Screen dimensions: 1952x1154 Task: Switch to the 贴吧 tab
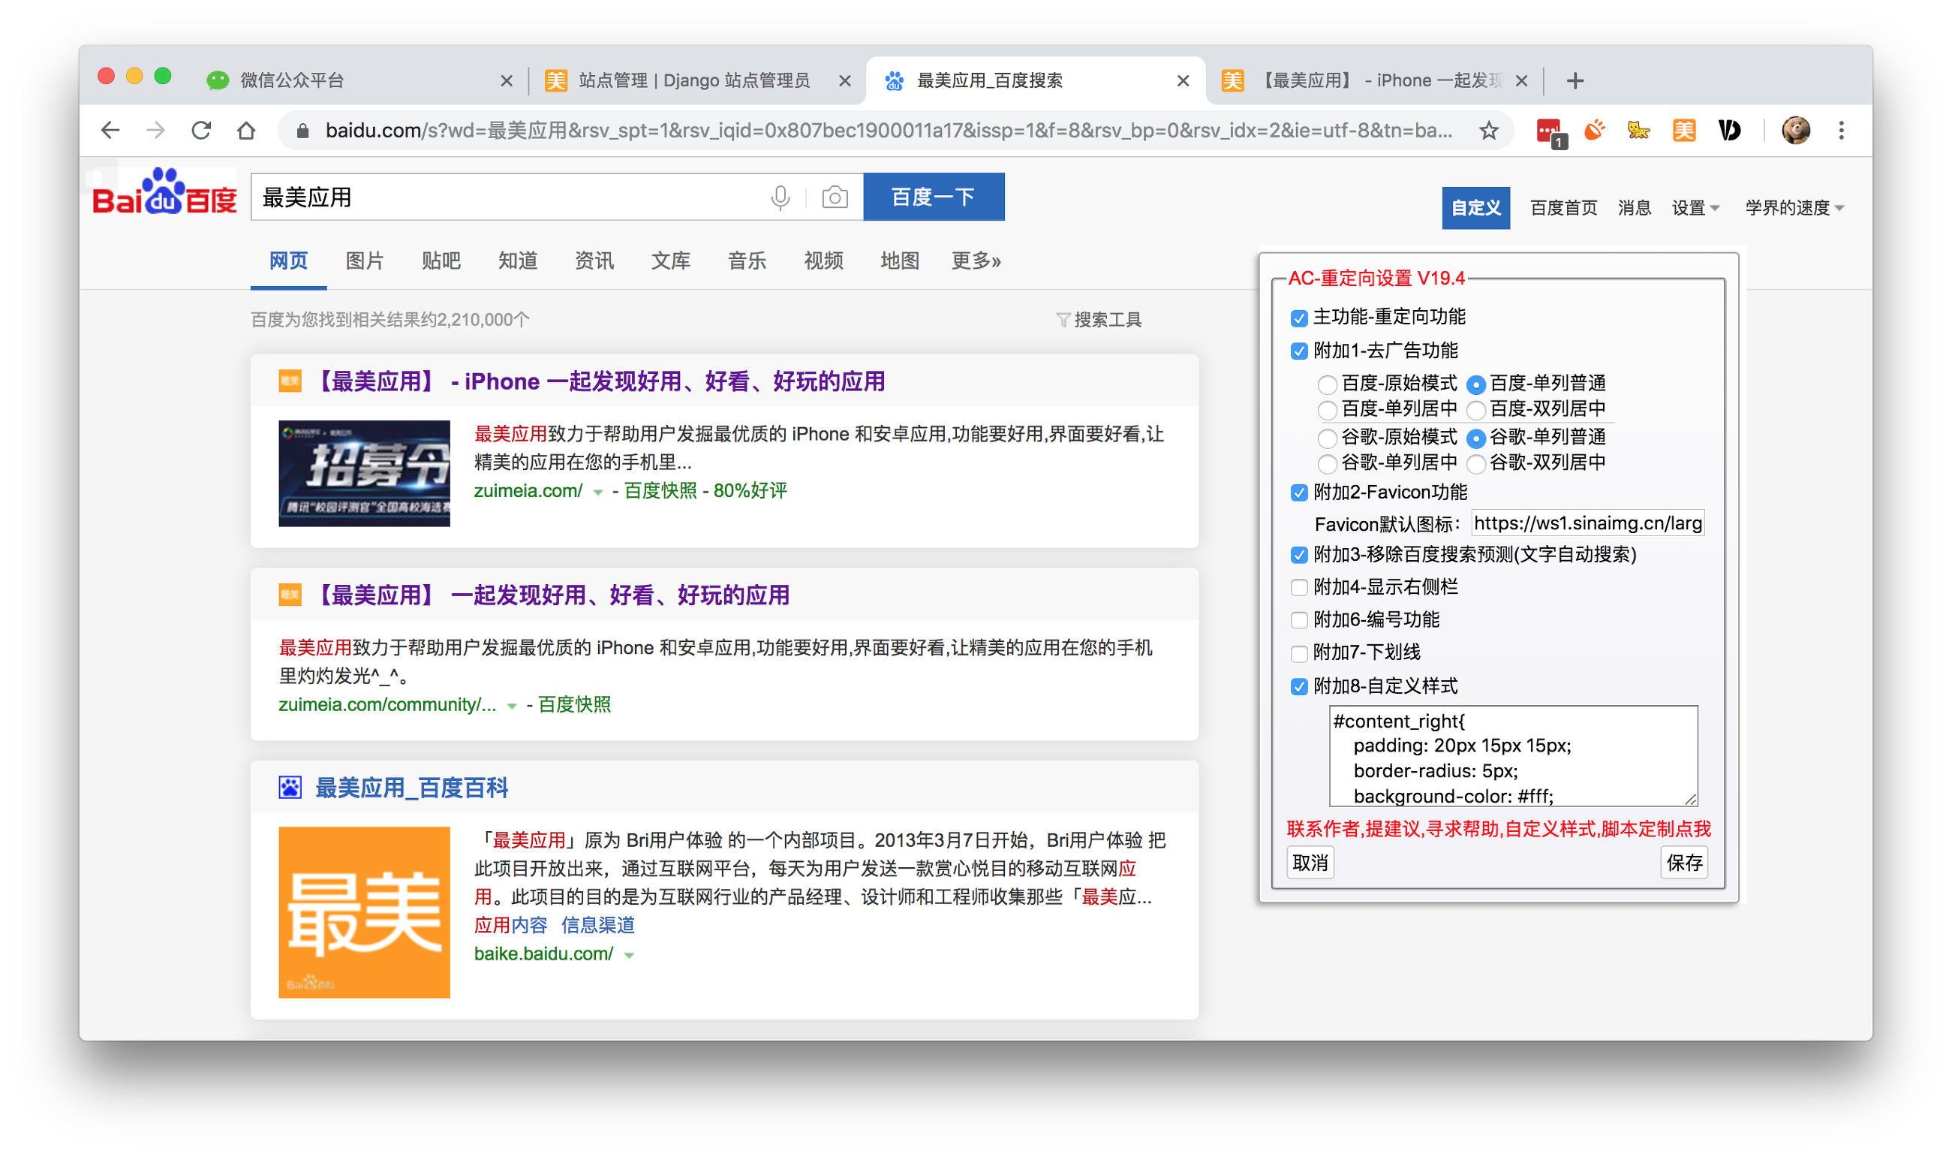click(x=441, y=261)
